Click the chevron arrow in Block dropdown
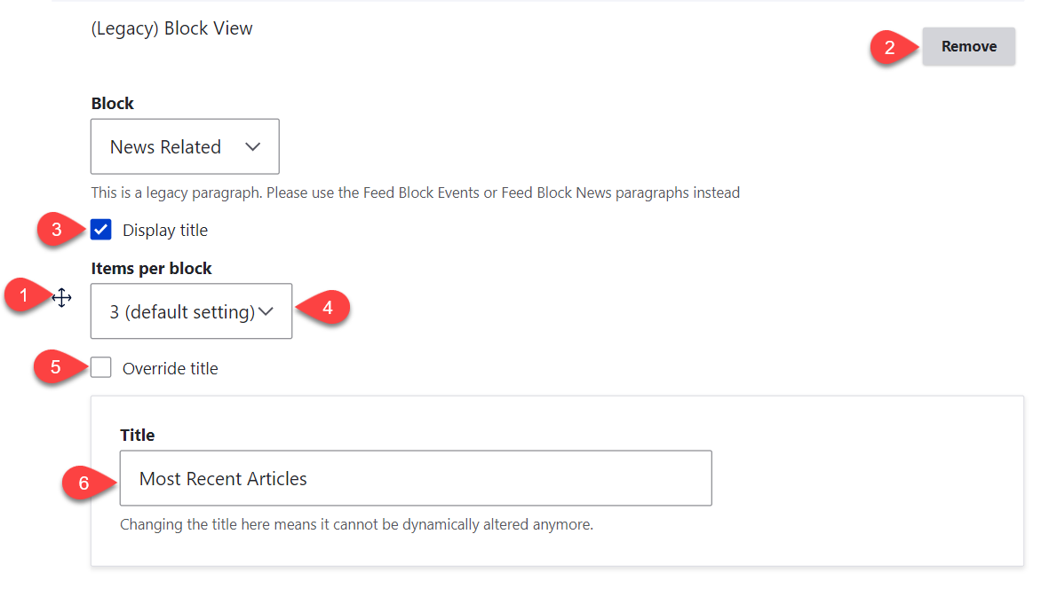Viewport: 1049px width, 589px height. [252, 147]
